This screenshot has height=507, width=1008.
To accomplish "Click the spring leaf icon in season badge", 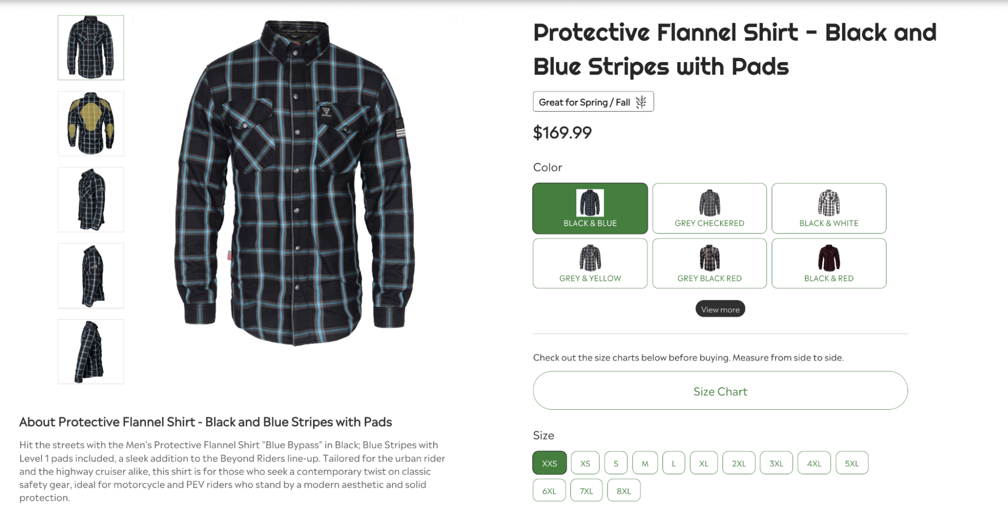I will (641, 102).
